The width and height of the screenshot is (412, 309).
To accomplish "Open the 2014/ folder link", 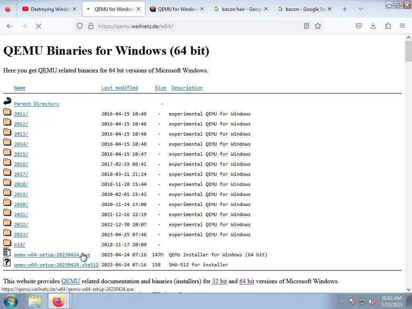I will click(21, 144).
